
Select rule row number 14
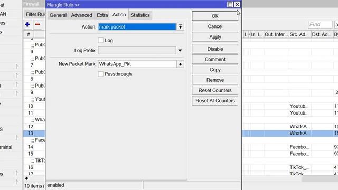pos(31,147)
